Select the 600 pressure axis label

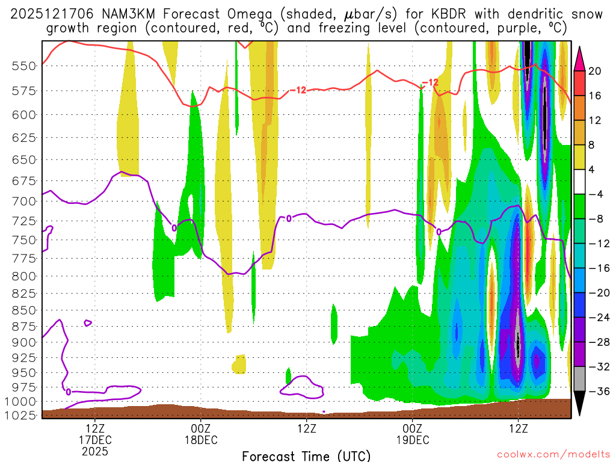pos(24,115)
